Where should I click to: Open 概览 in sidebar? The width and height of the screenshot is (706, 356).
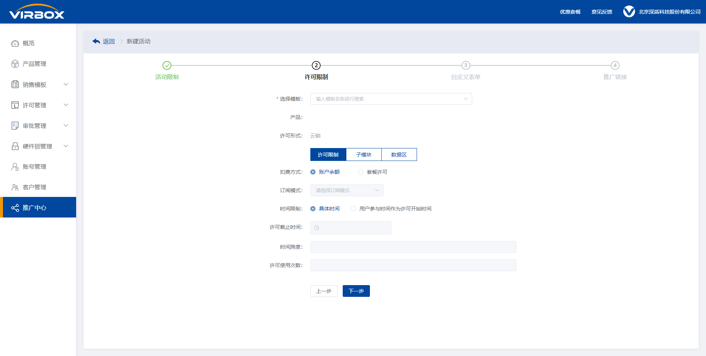pos(38,43)
